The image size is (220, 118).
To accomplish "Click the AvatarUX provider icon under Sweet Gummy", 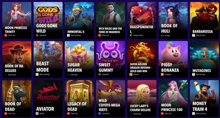I will click(x=100, y=75).
